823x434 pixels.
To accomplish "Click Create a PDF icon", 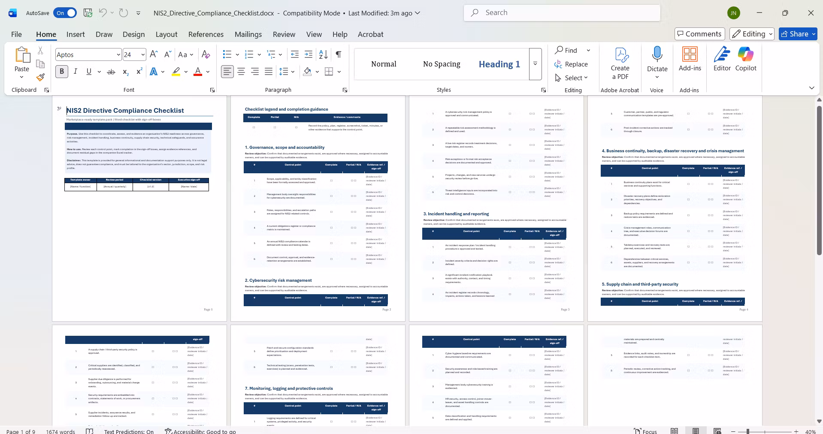I will [620, 63].
